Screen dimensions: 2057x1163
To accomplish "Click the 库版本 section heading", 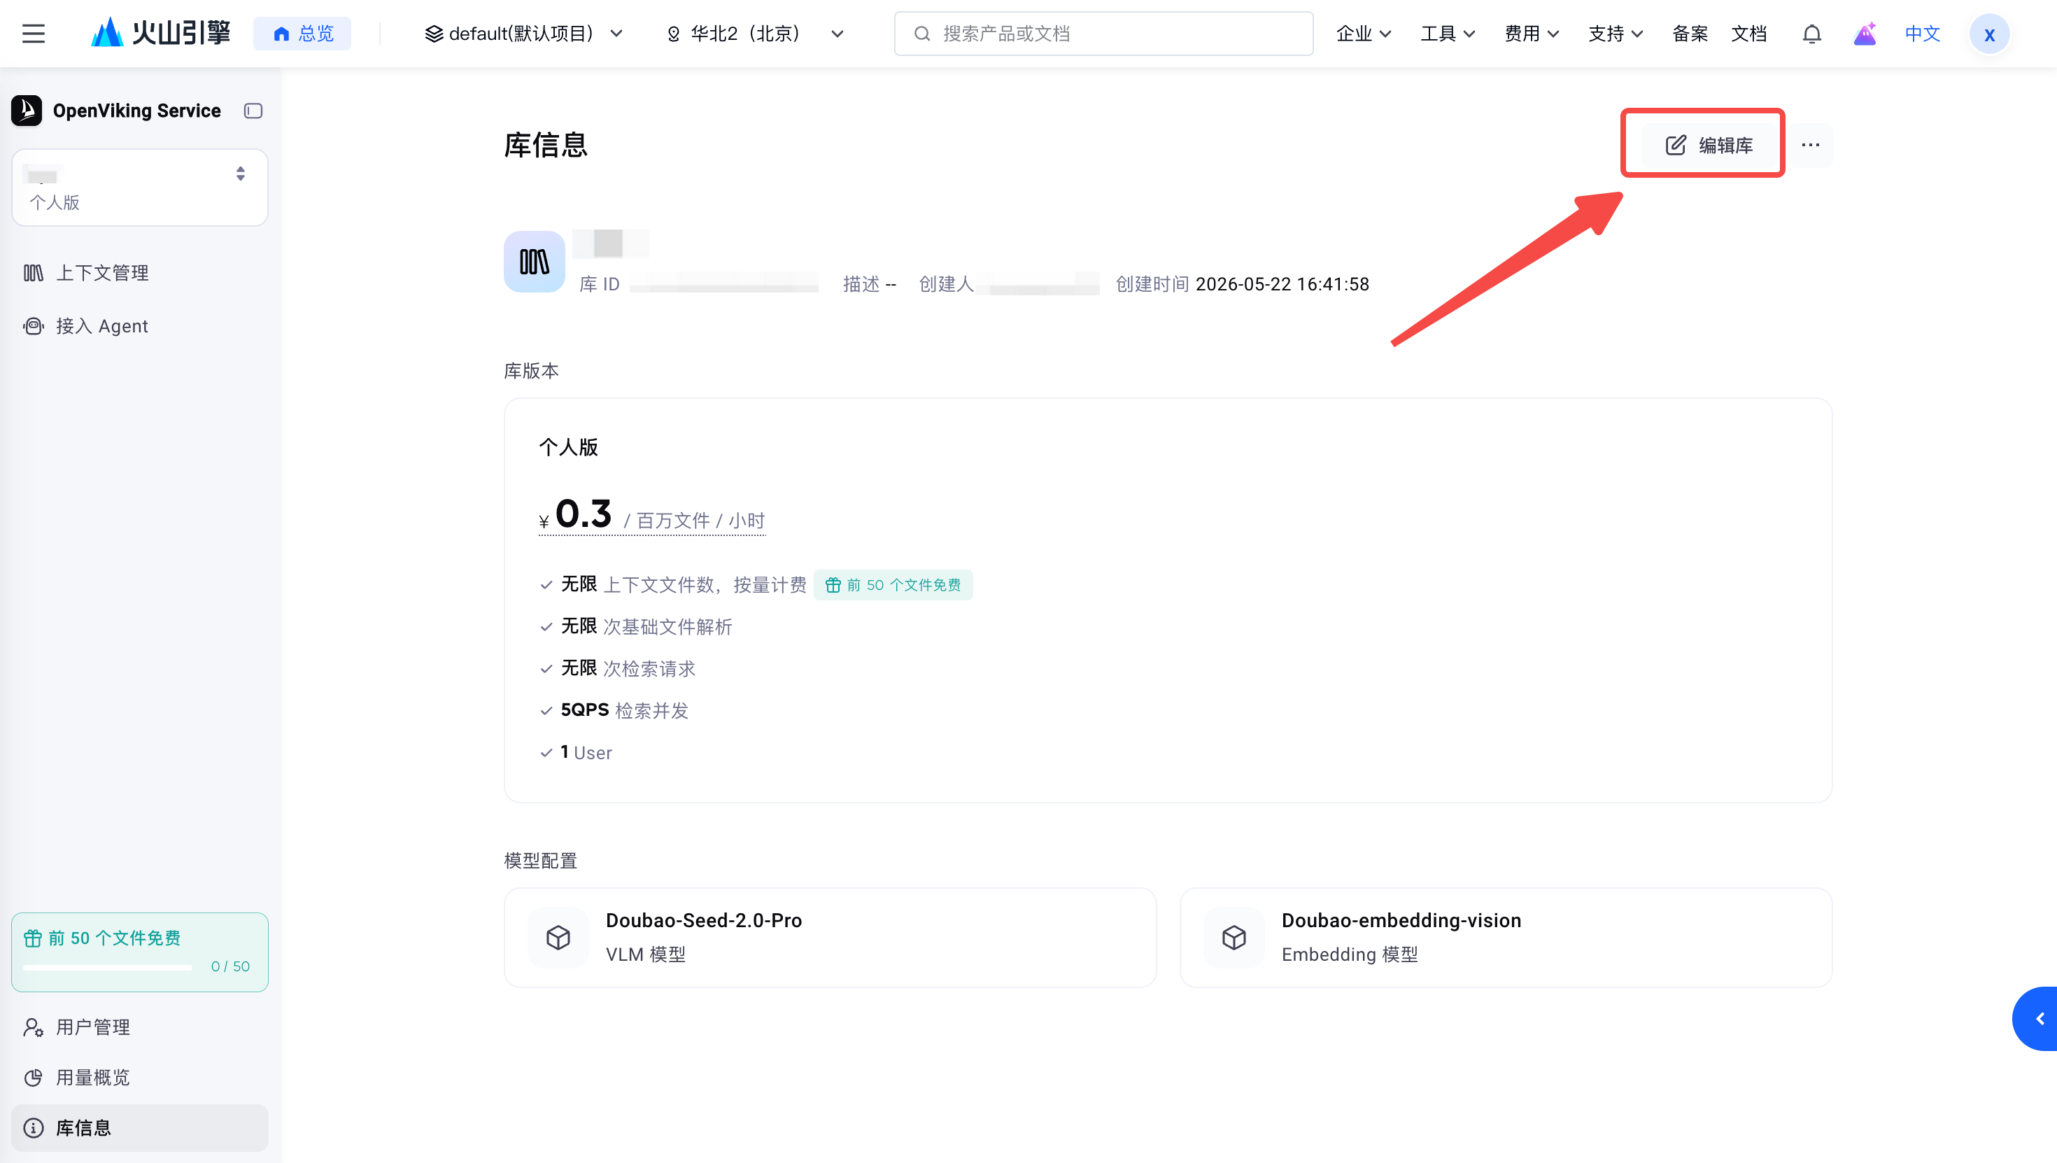I will [x=531, y=371].
